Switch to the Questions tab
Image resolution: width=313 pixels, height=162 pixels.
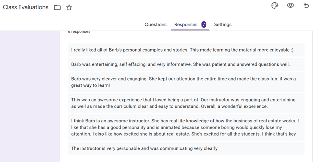point(155,24)
